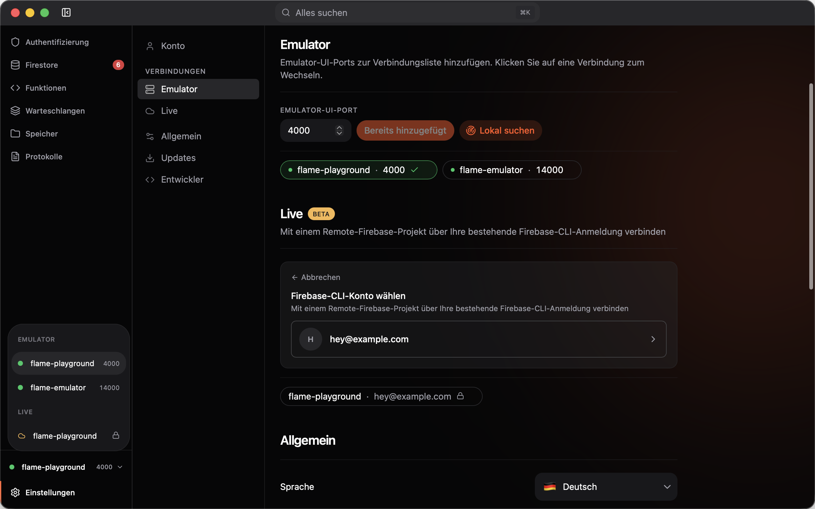Click the lock icon in live connection chip
This screenshot has width=815, height=509.
(460, 396)
